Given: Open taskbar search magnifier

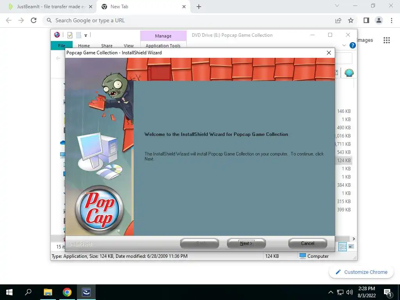Looking at the screenshot, I should tap(28, 292).
